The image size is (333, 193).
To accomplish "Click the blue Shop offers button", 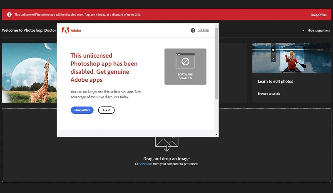I will click(x=82, y=110).
